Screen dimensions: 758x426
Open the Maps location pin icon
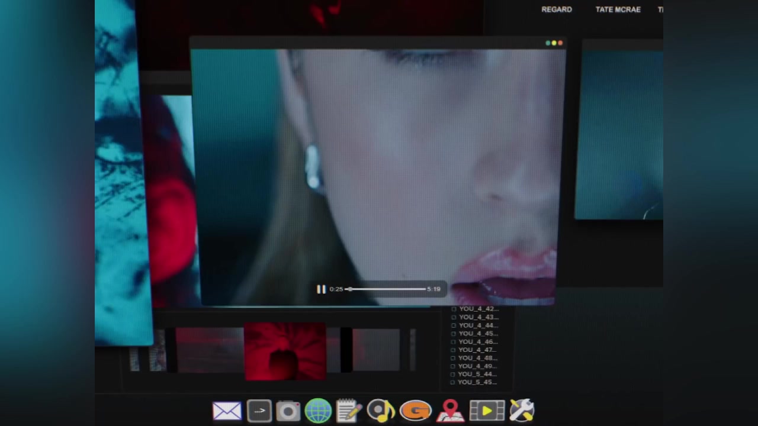click(450, 411)
